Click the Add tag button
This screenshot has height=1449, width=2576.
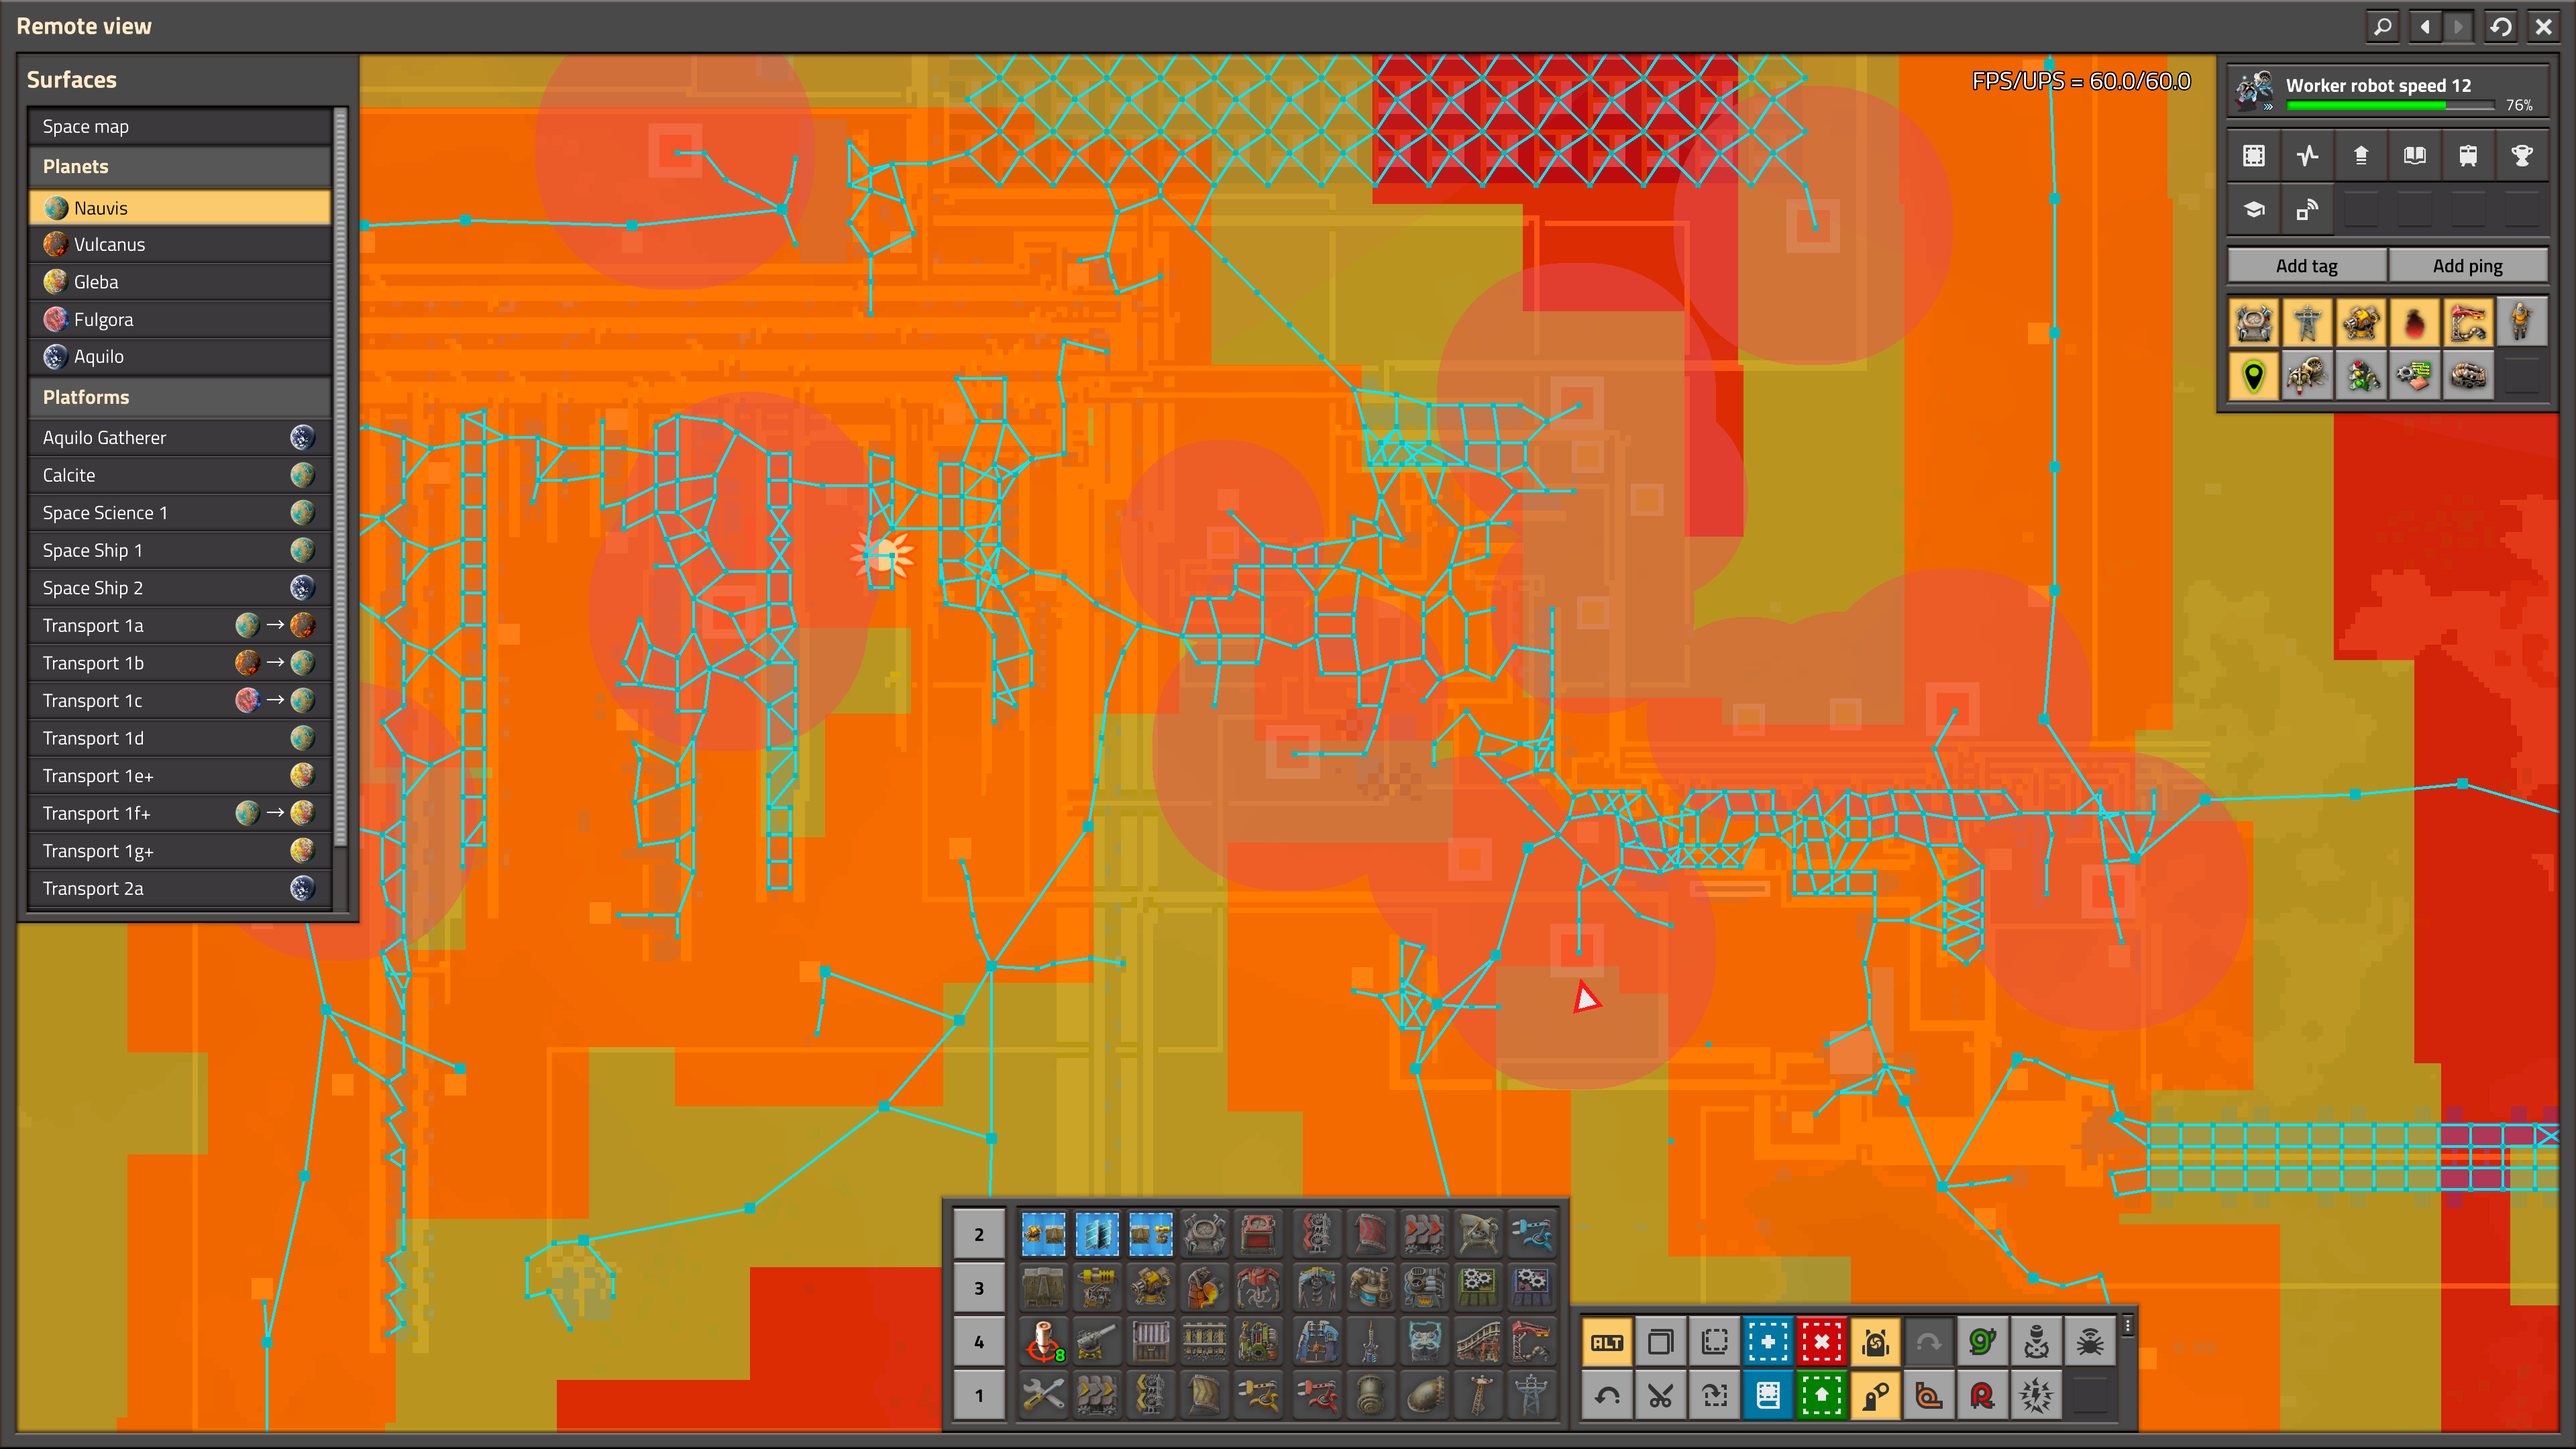[x=2307, y=265]
